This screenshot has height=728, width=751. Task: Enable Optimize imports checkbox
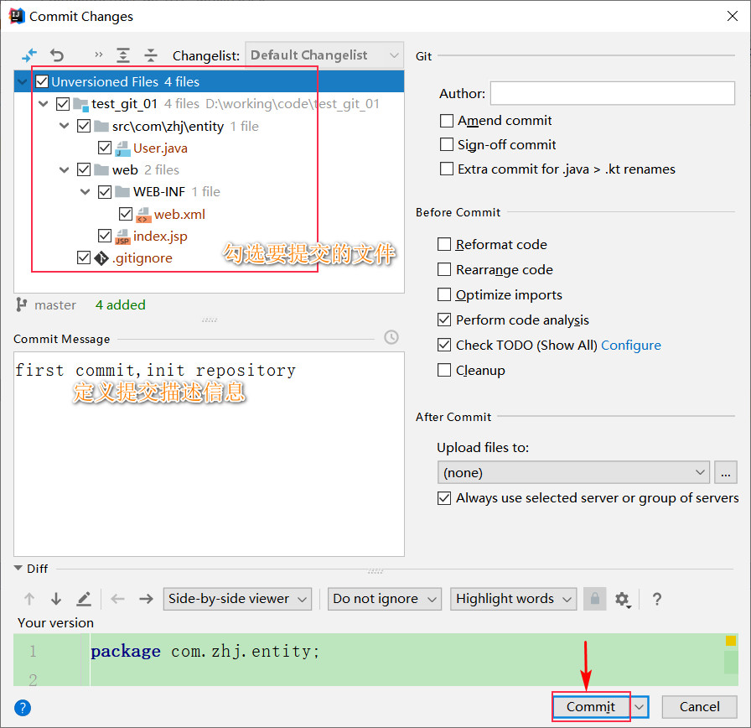point(444,294)
